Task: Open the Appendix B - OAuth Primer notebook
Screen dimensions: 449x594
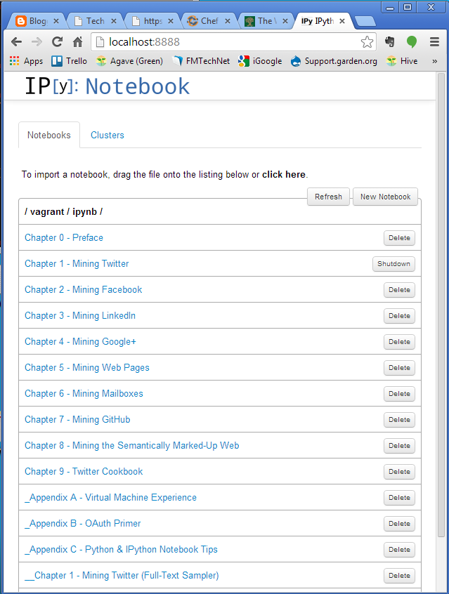Action: click(83, 523)
